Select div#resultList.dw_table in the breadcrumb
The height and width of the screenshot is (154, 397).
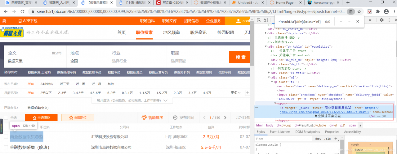click(310, 125)
